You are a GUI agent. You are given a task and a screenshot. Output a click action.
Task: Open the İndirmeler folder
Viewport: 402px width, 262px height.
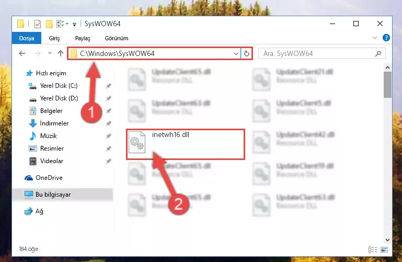[x=49, y=123]
